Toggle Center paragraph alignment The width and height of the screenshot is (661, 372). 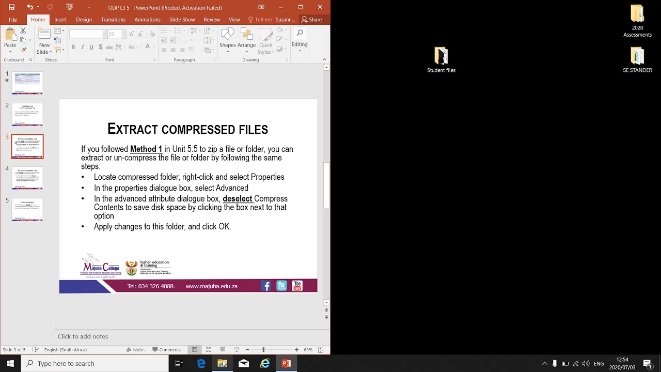(173, 50)
